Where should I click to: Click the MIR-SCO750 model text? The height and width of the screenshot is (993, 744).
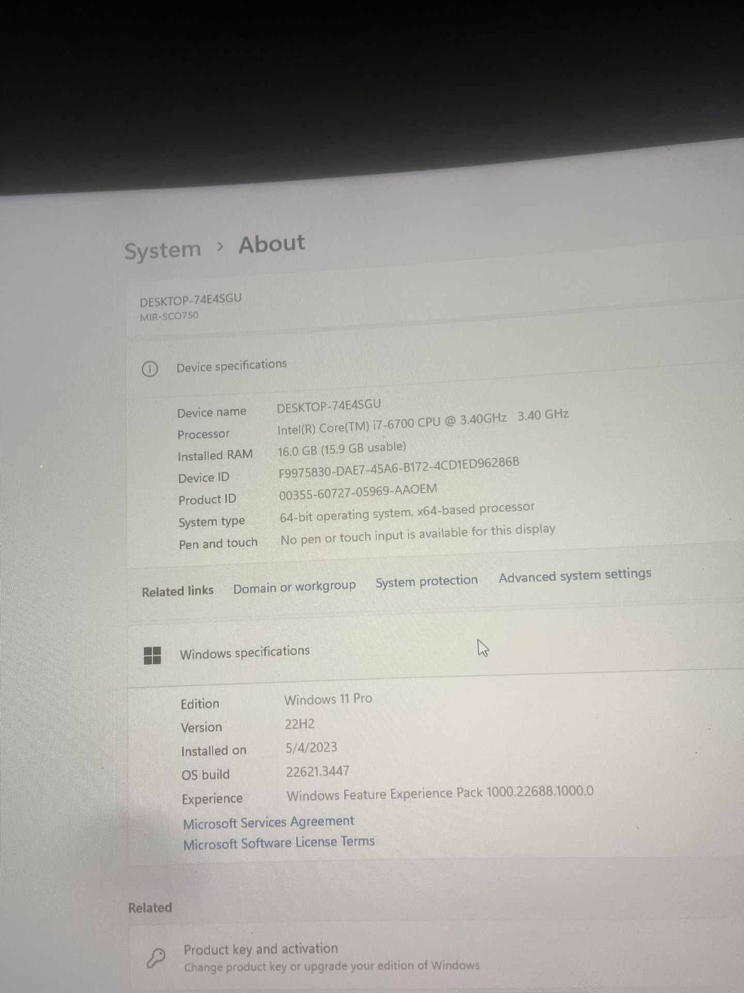[x=169, y=316]
